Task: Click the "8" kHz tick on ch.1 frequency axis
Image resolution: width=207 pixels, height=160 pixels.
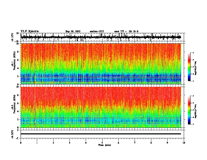Action: (18, 52)
